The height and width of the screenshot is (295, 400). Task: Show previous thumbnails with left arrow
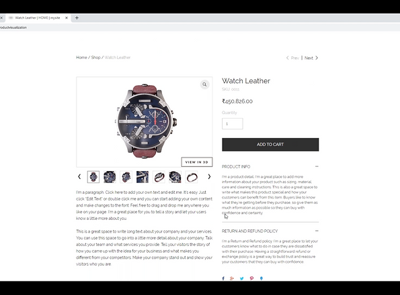79,176
